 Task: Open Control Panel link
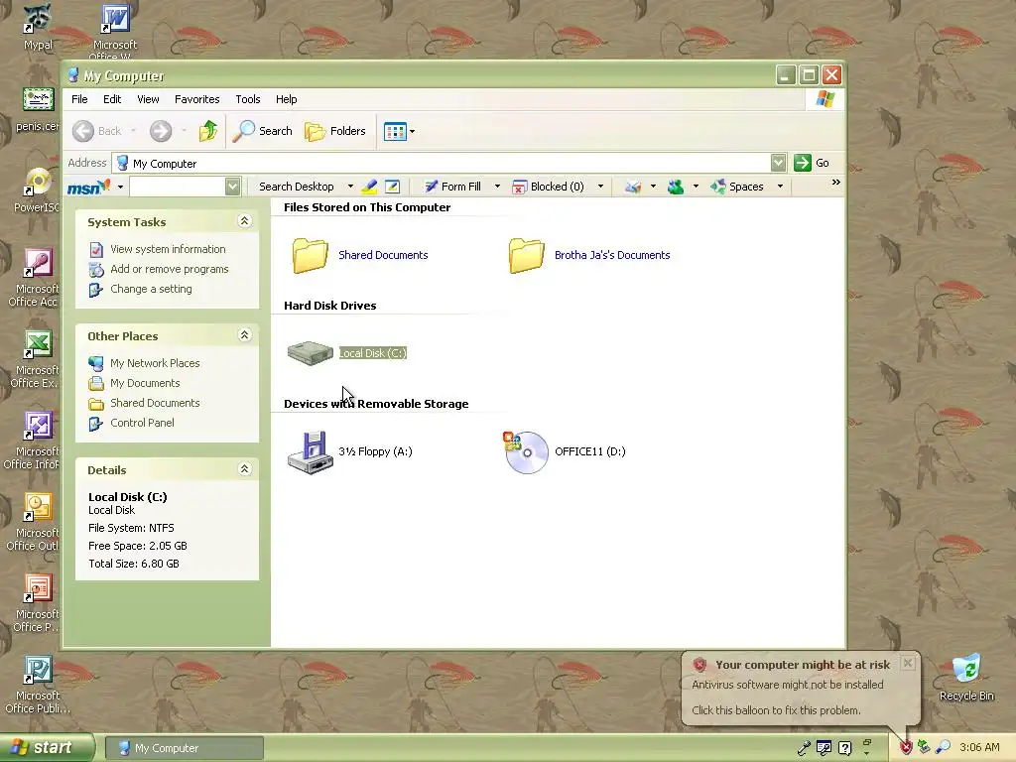pos(142,423)
